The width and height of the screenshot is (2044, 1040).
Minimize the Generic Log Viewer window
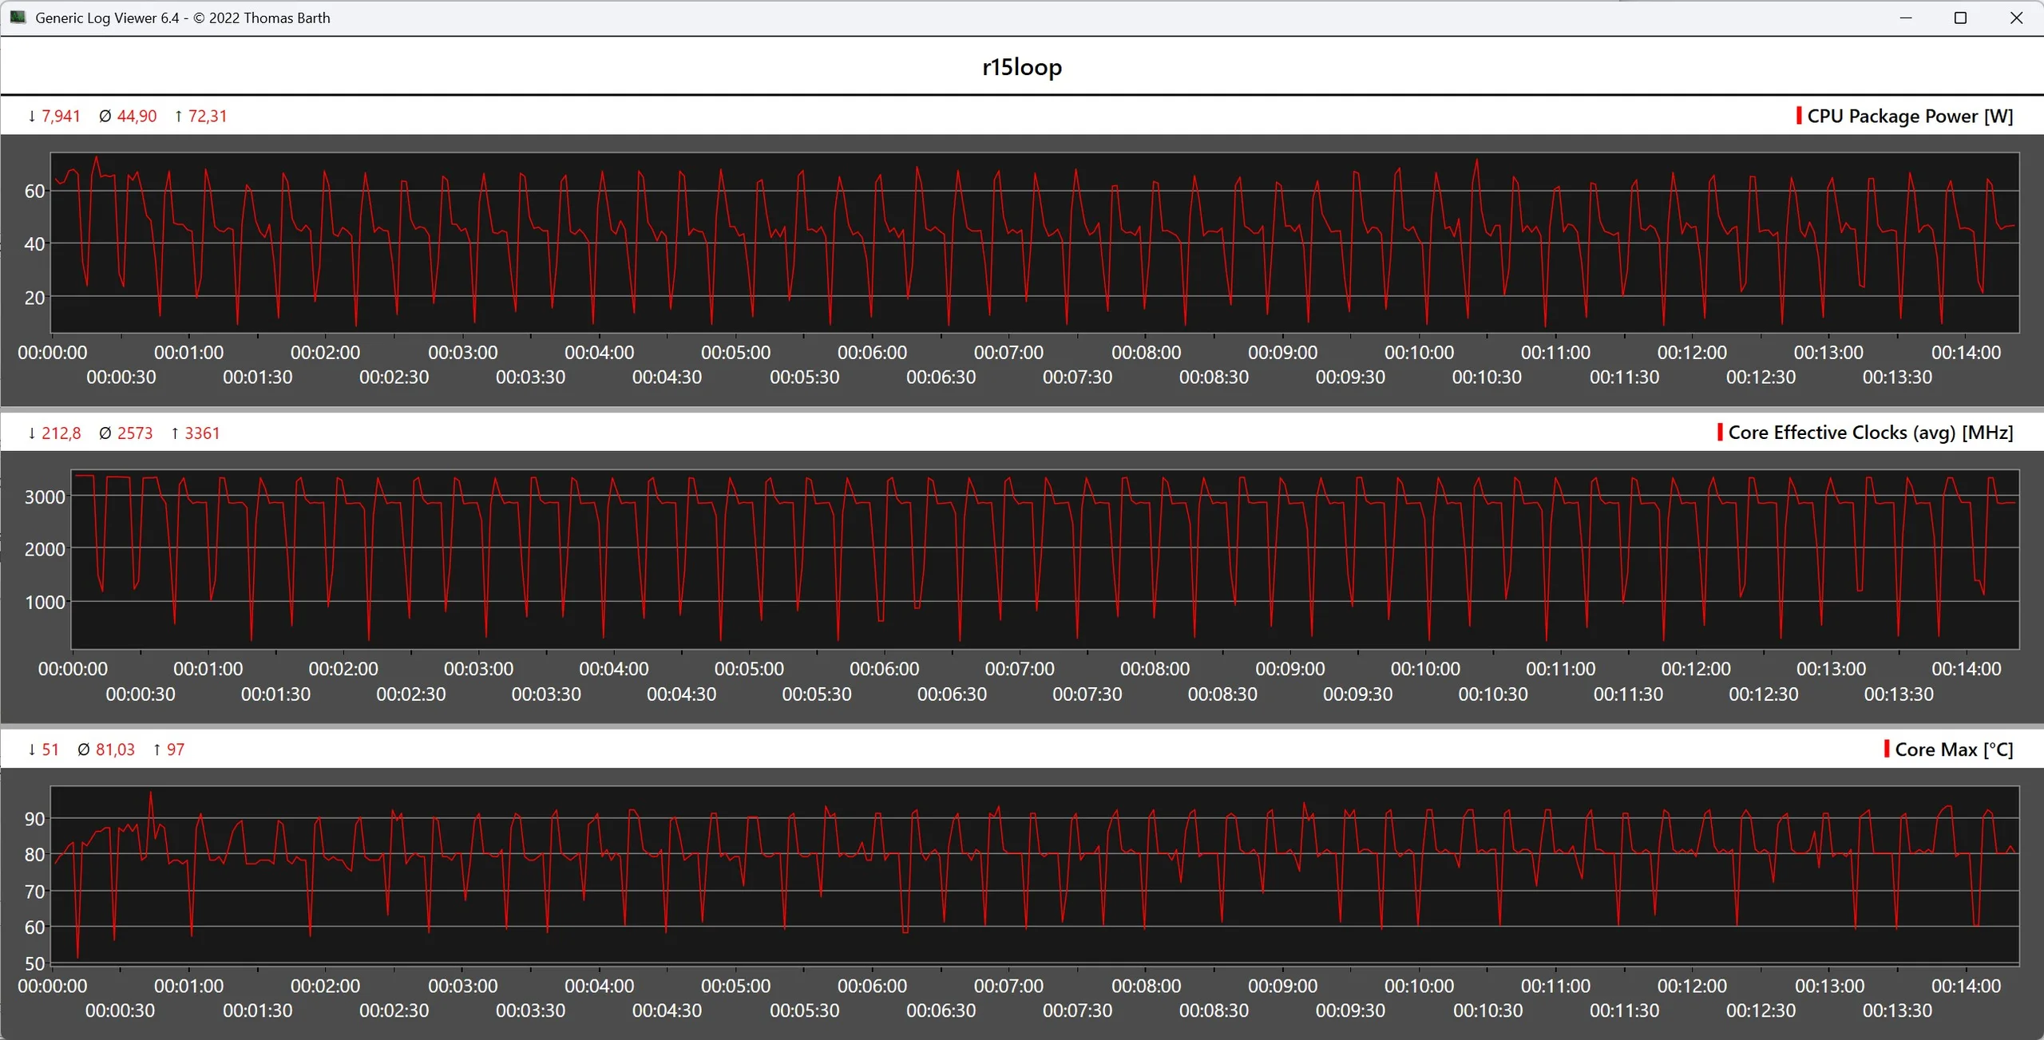pos(1905,18)
